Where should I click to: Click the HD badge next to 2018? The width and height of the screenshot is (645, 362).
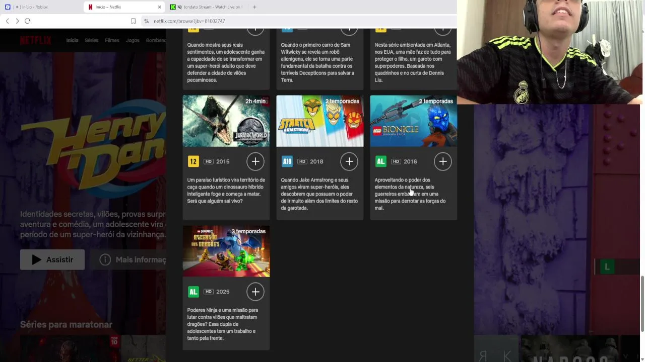tap(302, 161)
